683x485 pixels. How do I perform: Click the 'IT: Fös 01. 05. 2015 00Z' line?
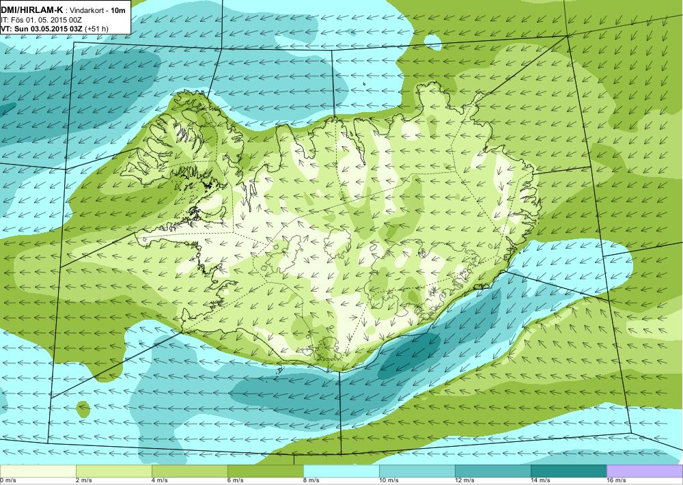point(42,20)
